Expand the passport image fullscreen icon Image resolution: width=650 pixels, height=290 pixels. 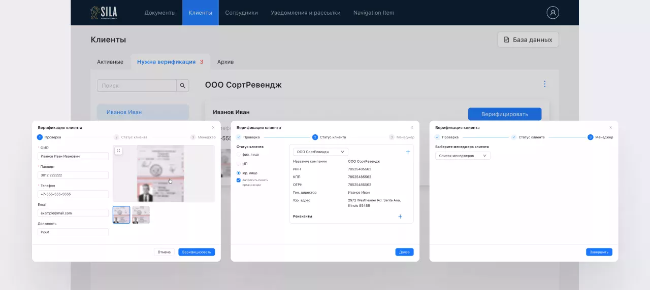[x=118, y=151]
